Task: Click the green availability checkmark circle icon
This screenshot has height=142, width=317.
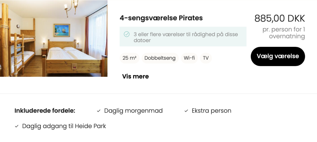Action: [127, 34]
